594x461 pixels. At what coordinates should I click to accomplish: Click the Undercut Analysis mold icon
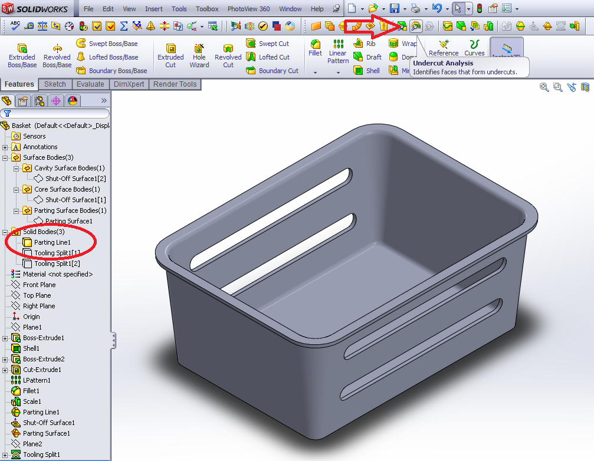(x=416, y=26)
